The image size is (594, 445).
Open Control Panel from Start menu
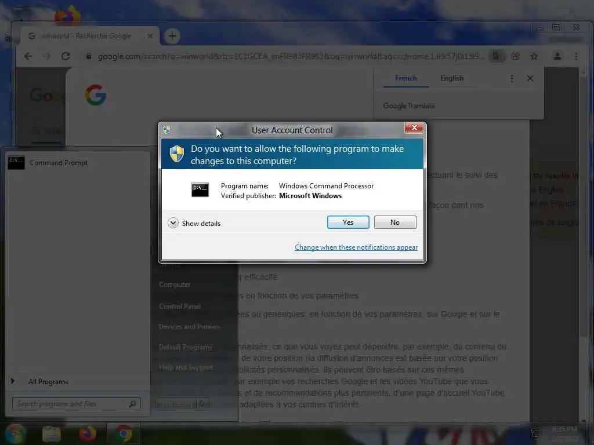coord(180,306)
